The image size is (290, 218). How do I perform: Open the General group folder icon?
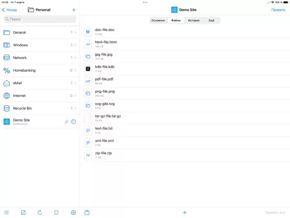coord(7,33)
